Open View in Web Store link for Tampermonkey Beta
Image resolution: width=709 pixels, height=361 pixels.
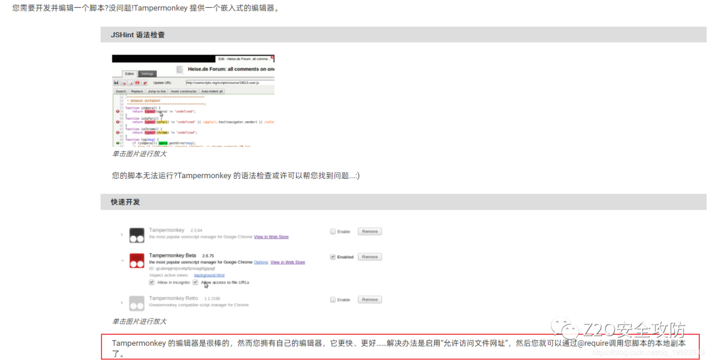coord(288,262)
